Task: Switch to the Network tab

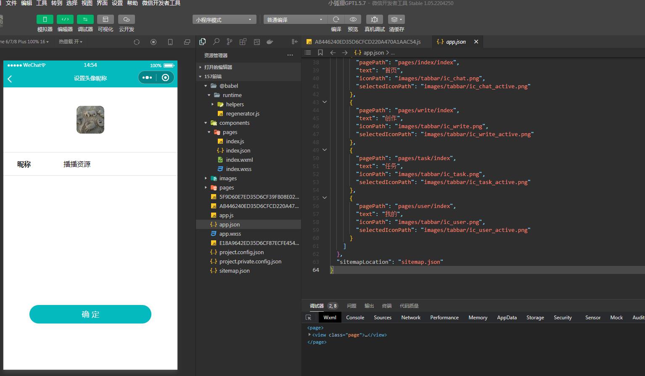Action: (x=411, y=318)
